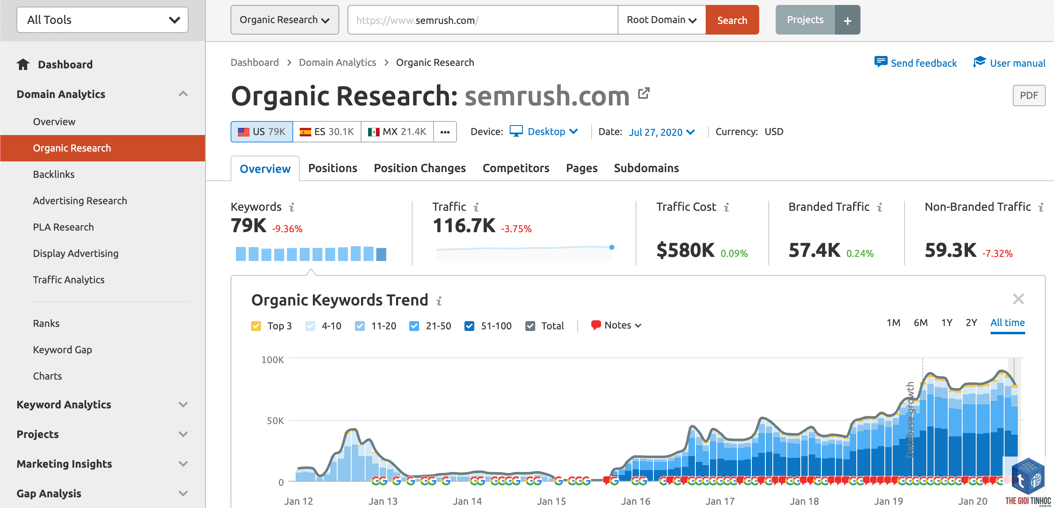1054x508 pixels.
Task: Click the domain URL input field
Action: pyautogui.click(x=483, y=20)
